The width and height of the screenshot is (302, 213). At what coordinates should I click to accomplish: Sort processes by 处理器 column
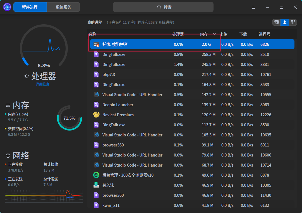click(178, 34)
